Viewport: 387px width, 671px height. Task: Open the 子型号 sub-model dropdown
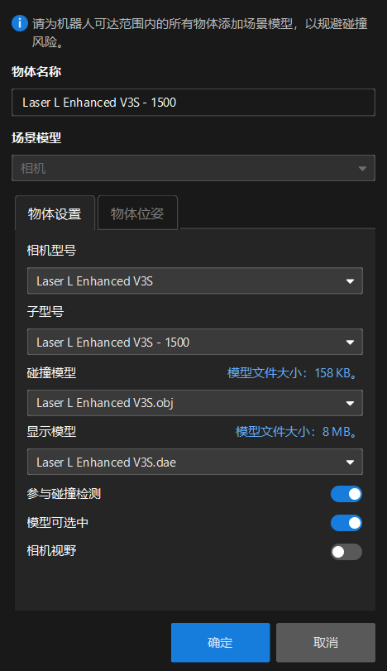195,342
